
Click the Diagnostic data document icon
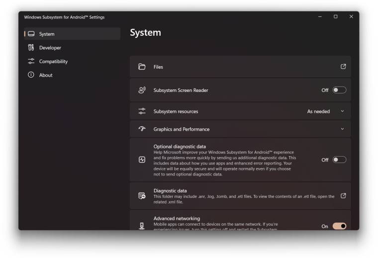[142, 195]
